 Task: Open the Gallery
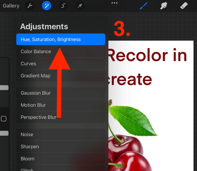click(x=11, y=6)
